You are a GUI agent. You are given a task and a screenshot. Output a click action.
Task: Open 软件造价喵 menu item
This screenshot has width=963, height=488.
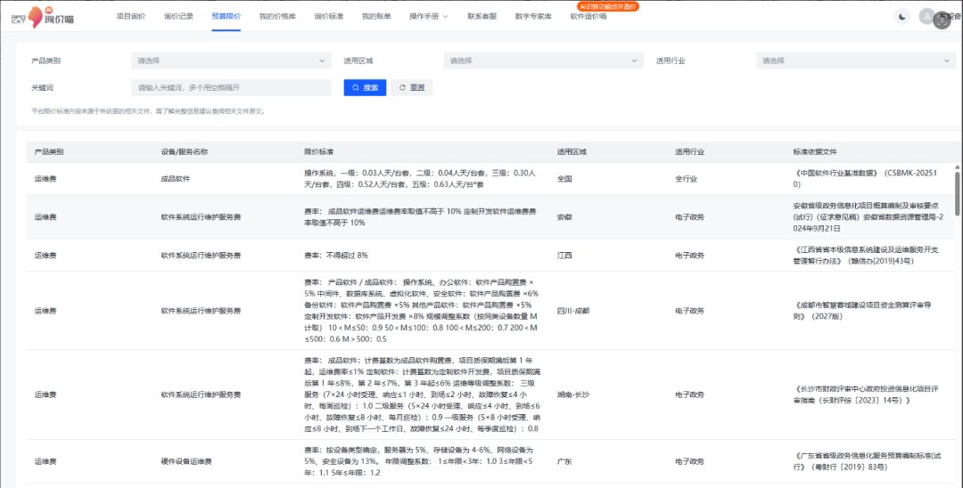pyautogui.click(x=588, y=17)
